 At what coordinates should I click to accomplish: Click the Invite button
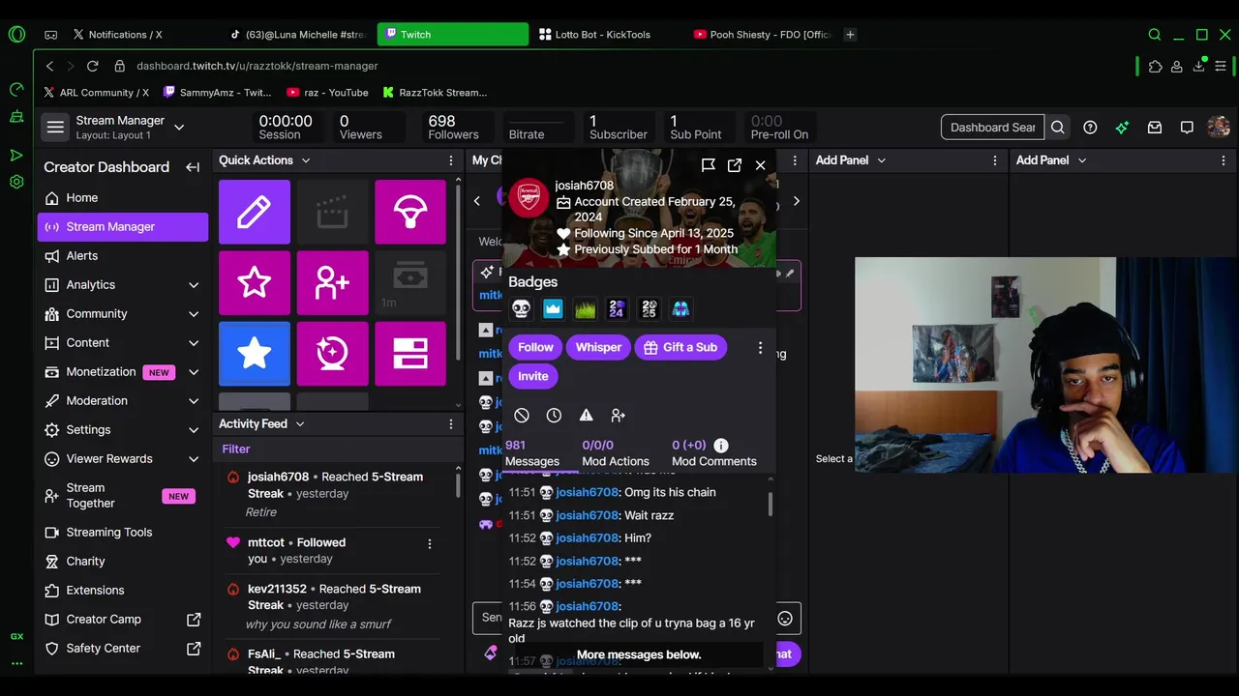click(x=532, y=376)
